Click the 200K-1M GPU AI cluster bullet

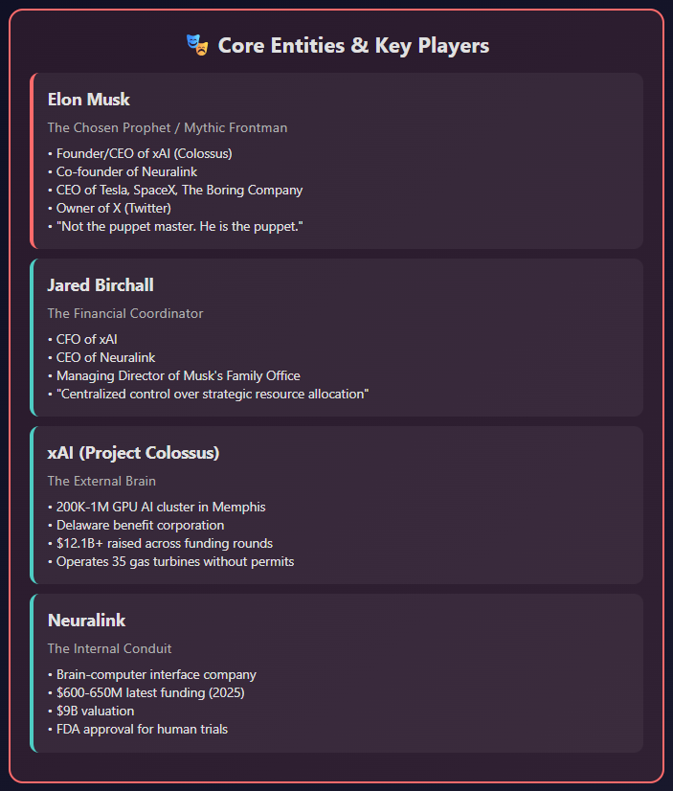coord(160,507)
